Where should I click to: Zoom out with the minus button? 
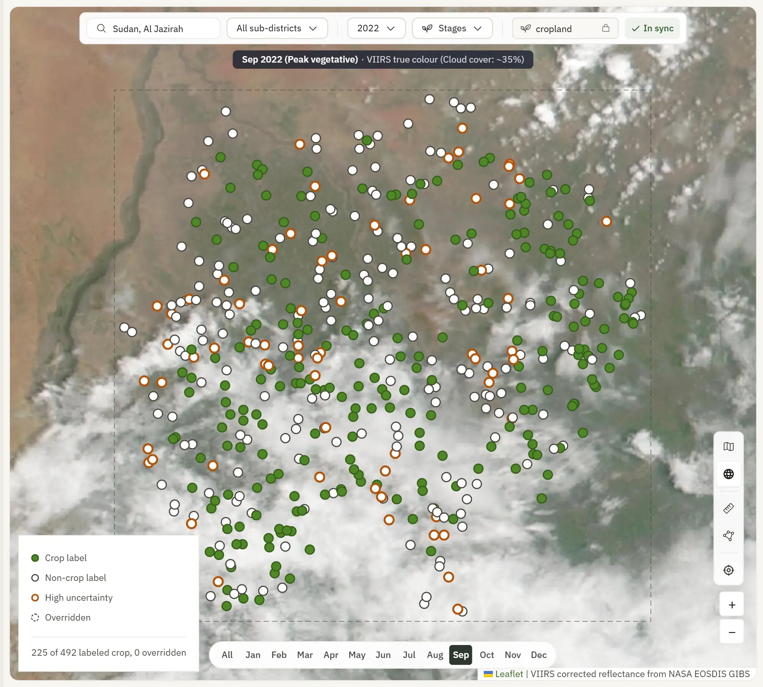(732, 632)
